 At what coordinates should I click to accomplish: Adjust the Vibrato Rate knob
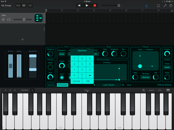click(x=50, y=77)
